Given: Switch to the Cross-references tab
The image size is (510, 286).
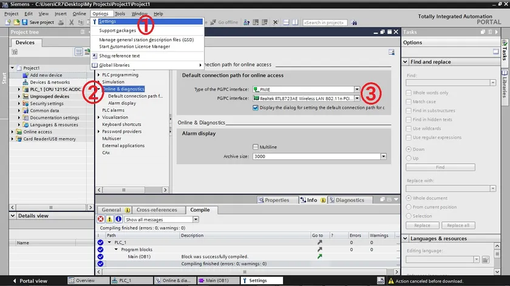Looking at the screenshot, I should point(157,210).
